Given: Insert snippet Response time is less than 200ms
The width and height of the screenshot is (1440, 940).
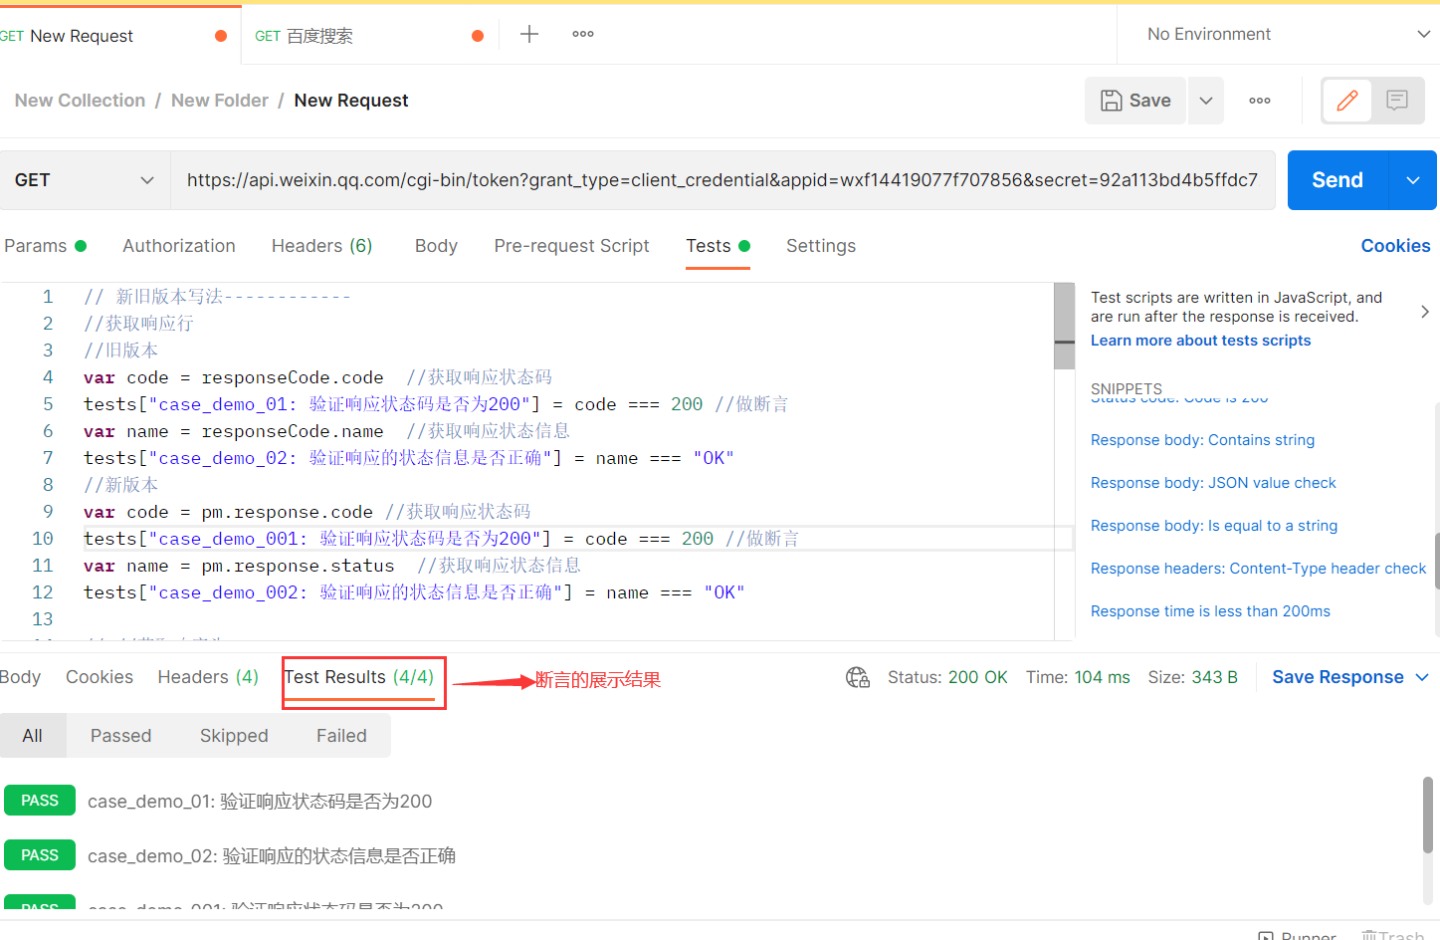Looking at the screenshot, I should pyautogui.click(x=1210, y=611).
